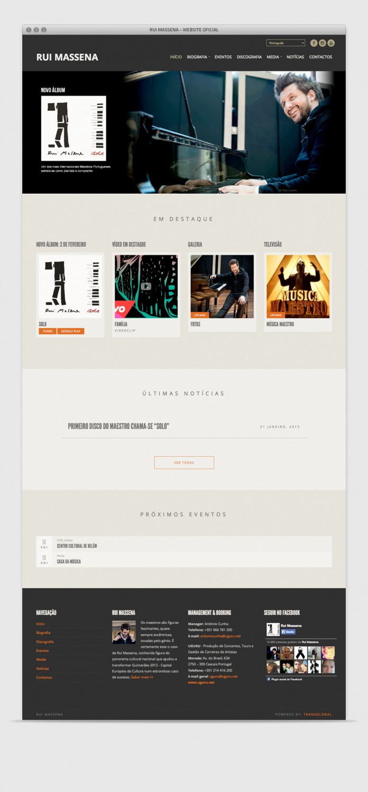Image resolution: width=368 pixels, height=792 pixels.
Task: Open Notícias in top navigation
Action: [x=295, y=57]
